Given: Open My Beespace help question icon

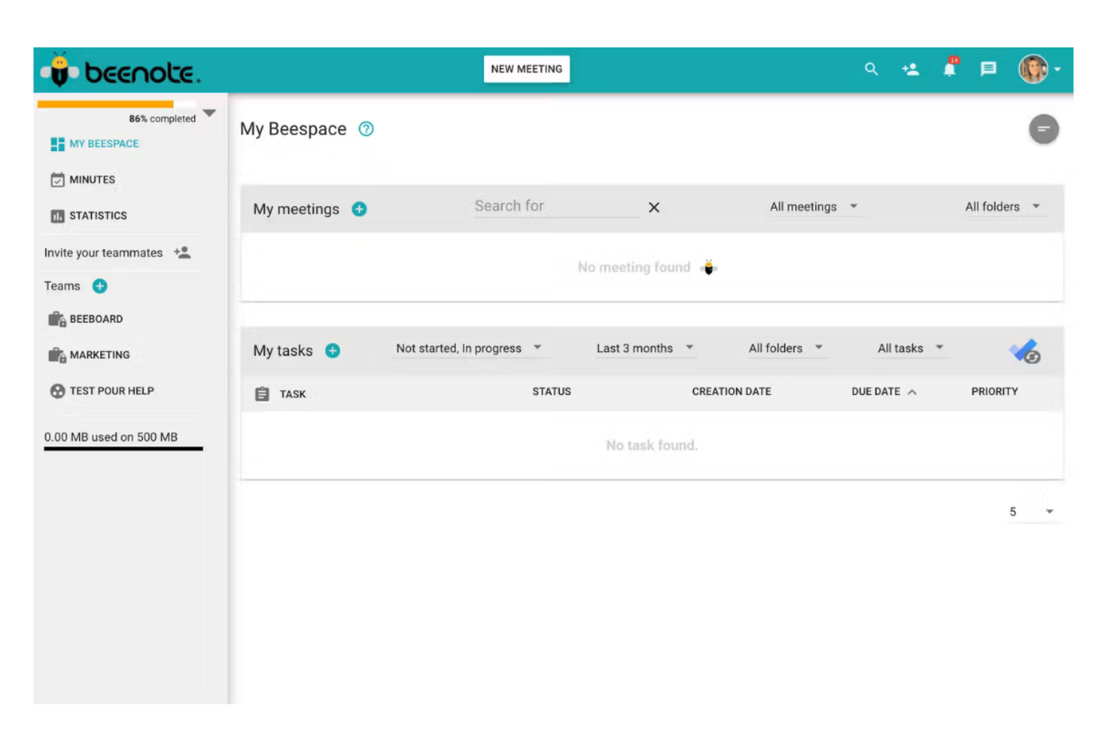Looking at the screenshot, I should [366, 129].
